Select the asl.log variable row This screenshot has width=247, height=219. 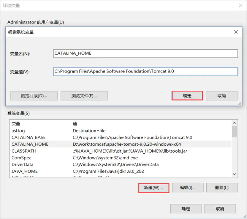(120, 131)
